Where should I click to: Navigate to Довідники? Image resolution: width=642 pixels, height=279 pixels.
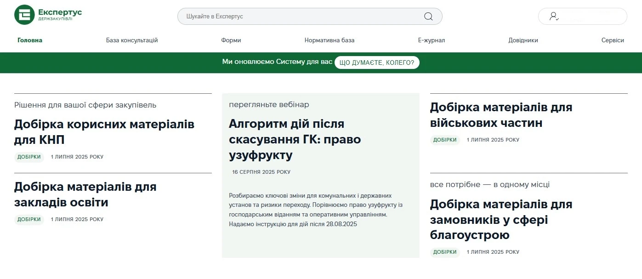523,40
